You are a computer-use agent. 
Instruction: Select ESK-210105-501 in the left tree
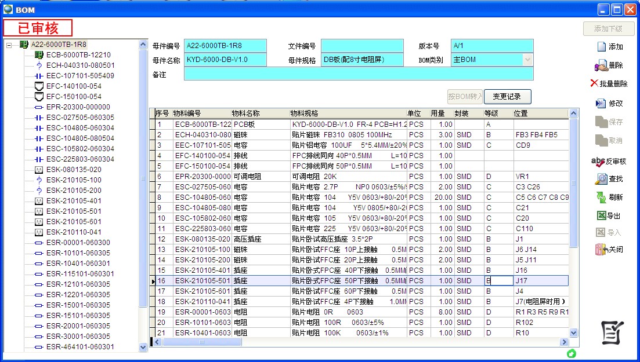click(x=74, y=211)
